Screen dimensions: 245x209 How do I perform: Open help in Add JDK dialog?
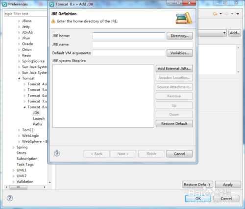(57, 153)
